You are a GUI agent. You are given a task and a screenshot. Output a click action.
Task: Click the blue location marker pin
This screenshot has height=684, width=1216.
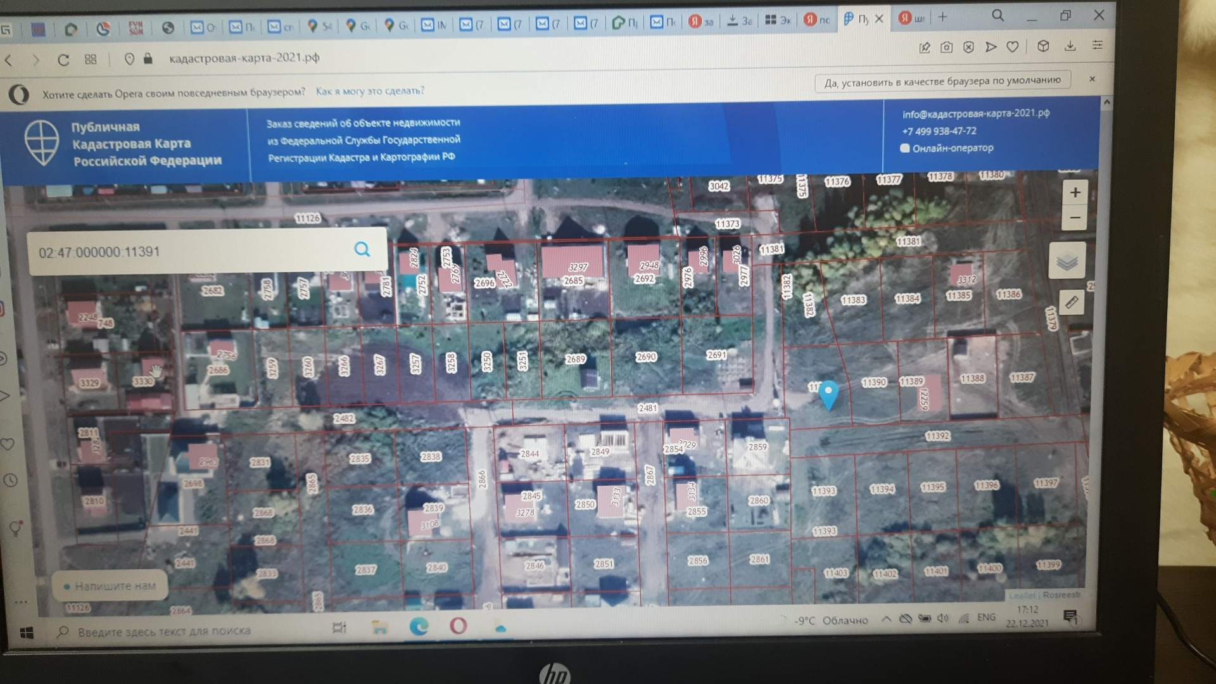point(828,394)
